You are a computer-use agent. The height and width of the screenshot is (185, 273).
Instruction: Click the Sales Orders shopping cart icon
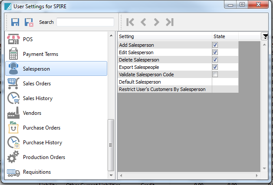coord(14,84)
